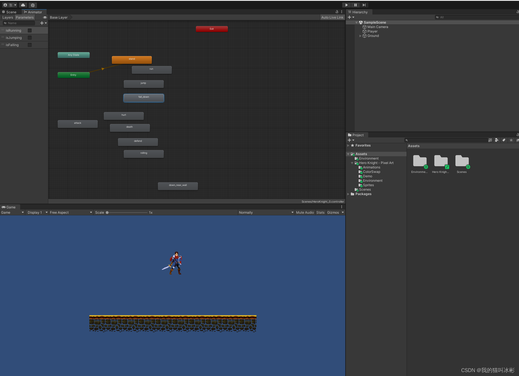Open the Unity version control icon
The height and width of the screenshot is (376, 519).
tap(33, 5)
